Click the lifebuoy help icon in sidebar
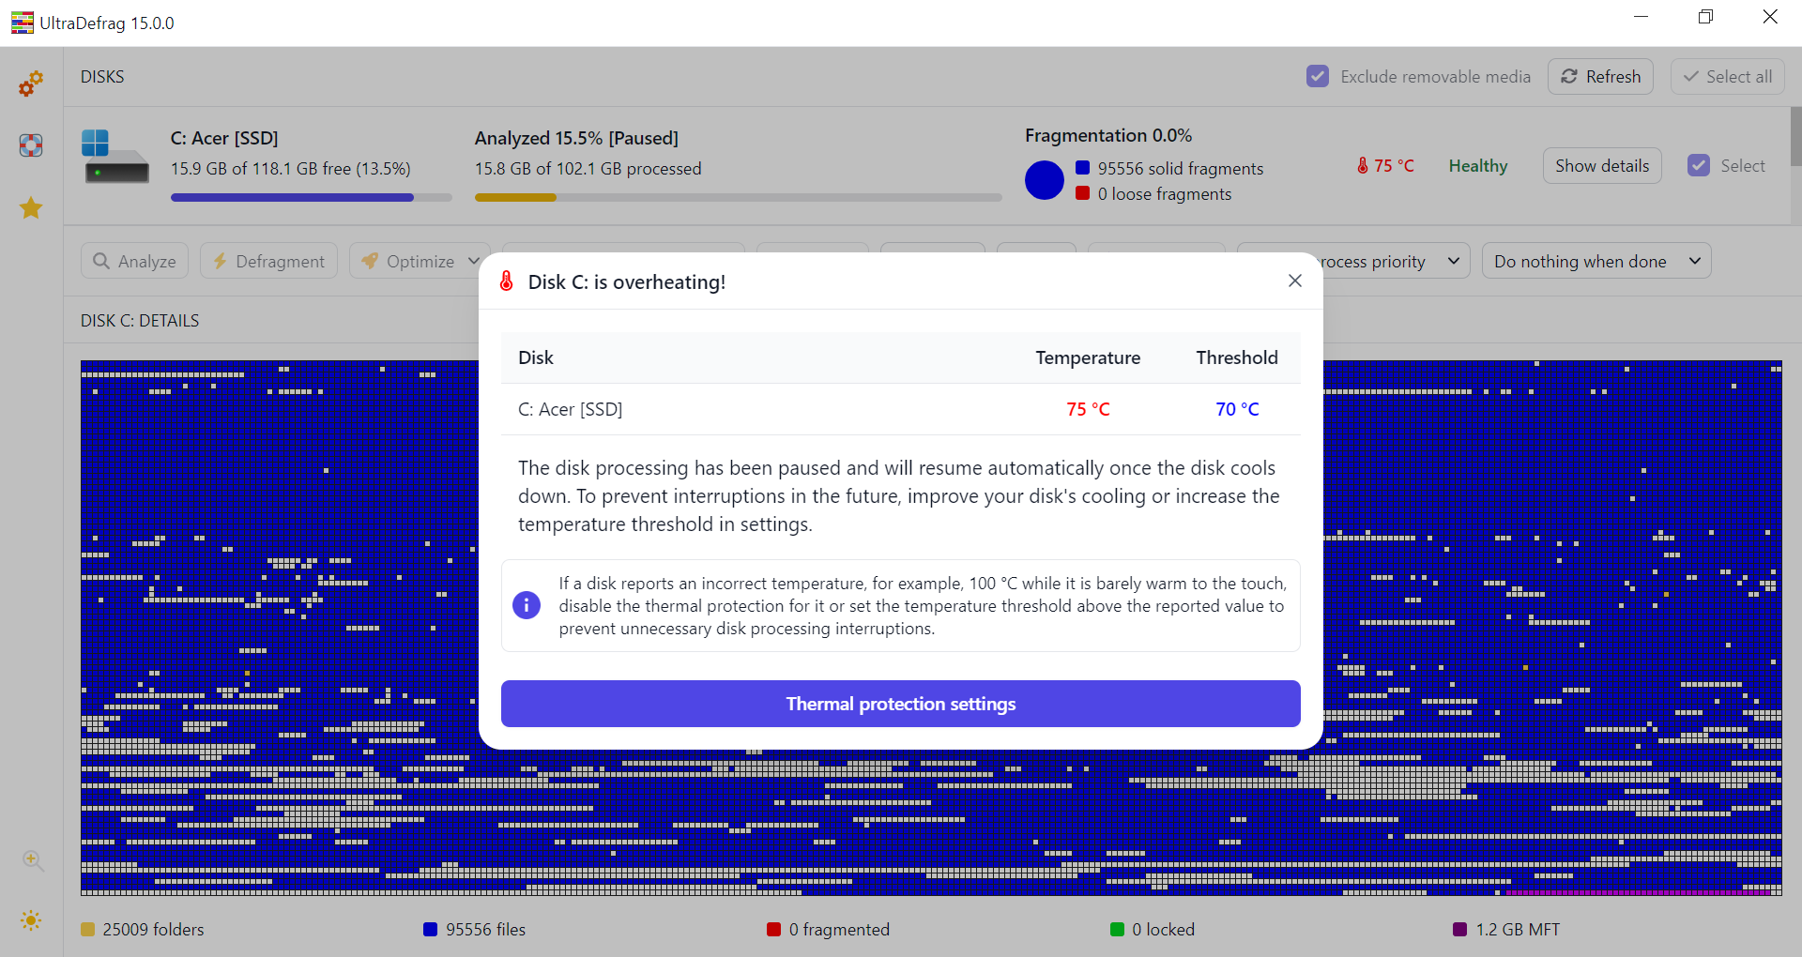Screen dimensions: 1802x957 tap(31, 145)
